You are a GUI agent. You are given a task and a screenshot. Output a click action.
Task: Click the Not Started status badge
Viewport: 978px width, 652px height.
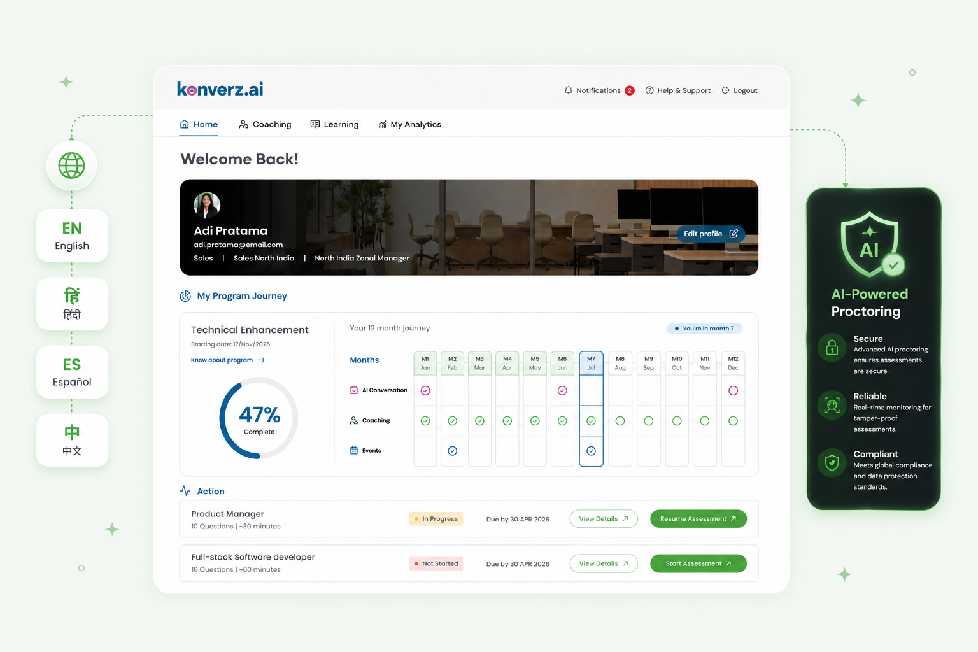[x=436, y=563]
